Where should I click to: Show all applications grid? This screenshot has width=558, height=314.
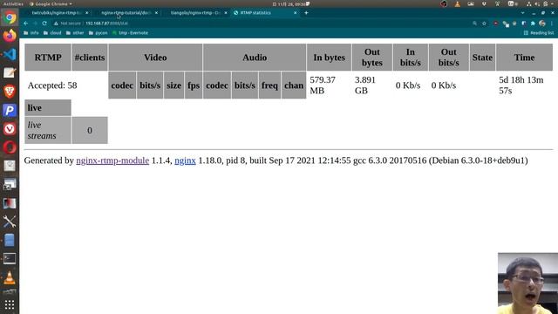pyautogui.click(x=10, y=304)
